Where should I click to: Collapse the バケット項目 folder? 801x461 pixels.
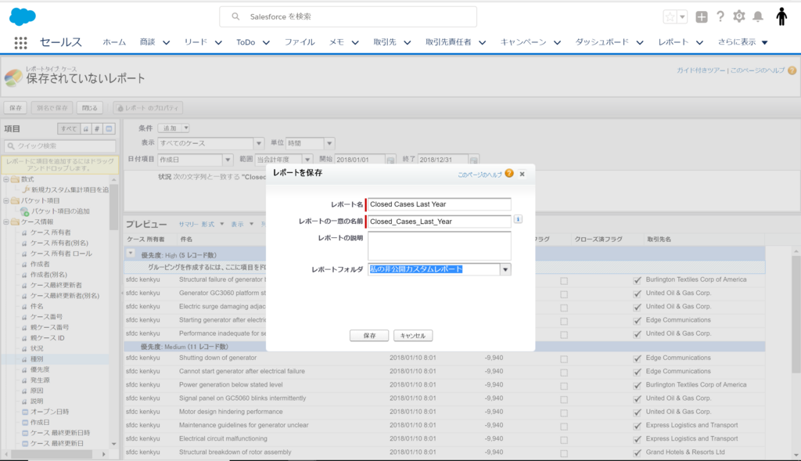click(x=6, y=200)
